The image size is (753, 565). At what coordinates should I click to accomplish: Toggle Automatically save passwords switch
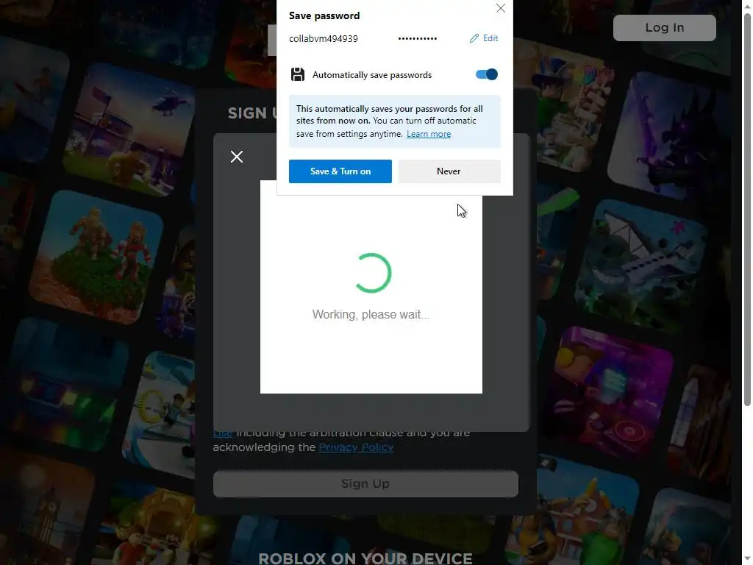[x=487, y=74]
